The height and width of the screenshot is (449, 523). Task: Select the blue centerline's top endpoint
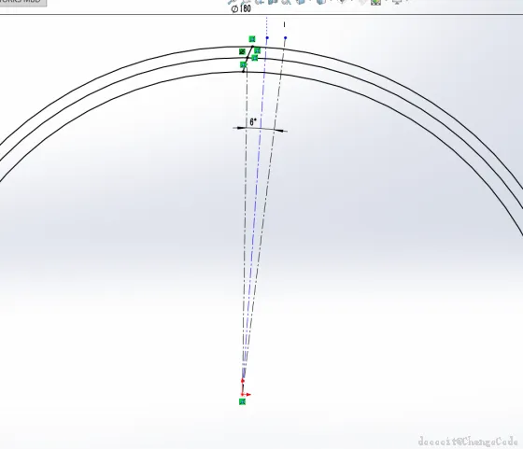(x=267, y=38)
